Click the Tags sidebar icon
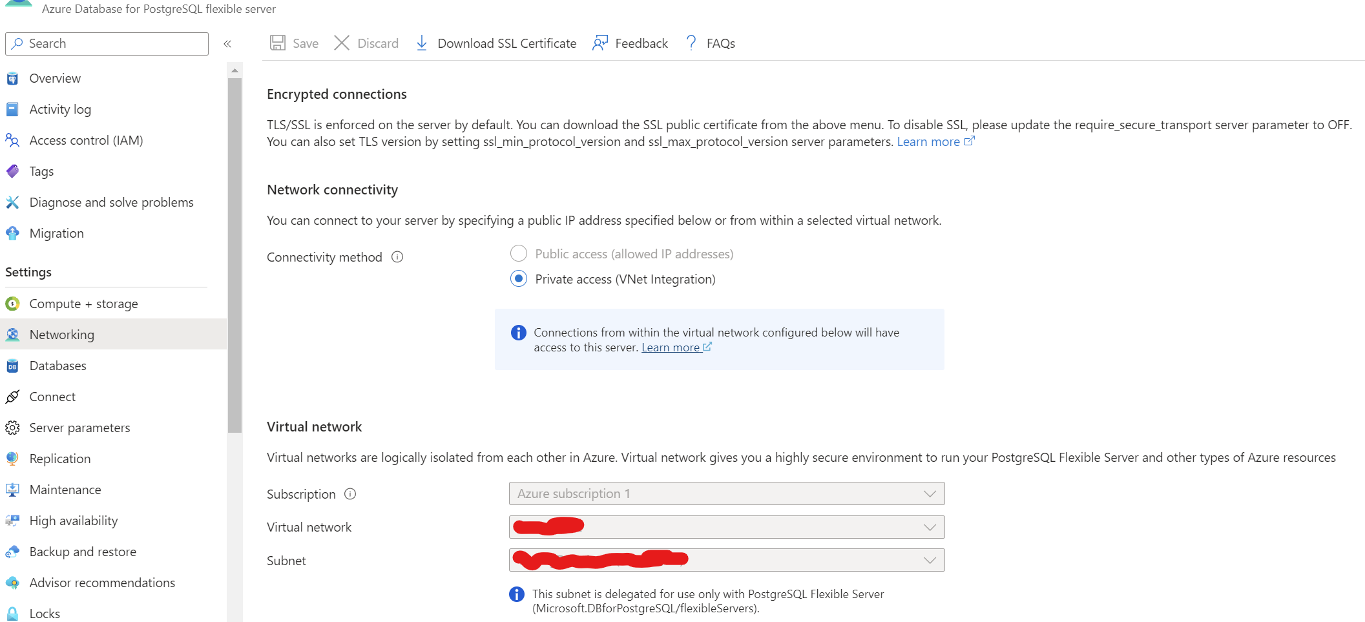 point(13,171)
